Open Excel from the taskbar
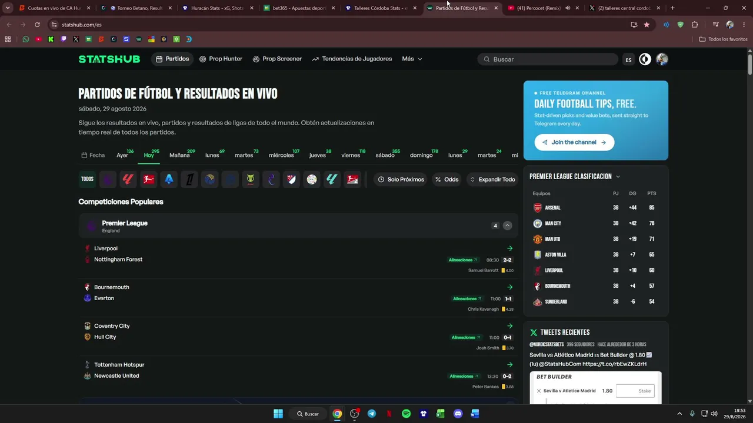753x423 pixels. point(441,414)
